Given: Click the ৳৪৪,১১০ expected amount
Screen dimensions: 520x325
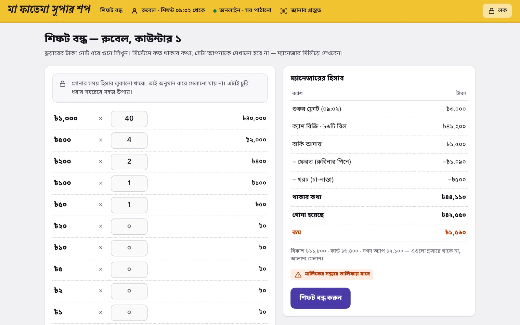Looking at the screenshot, I should tap(454, 197).
